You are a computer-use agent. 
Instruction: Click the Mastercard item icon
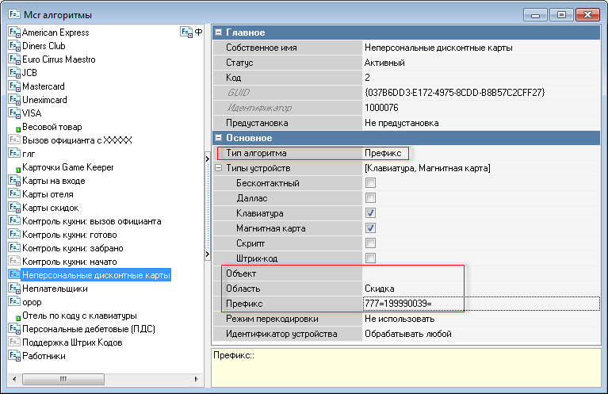click(x=13, y=86)
